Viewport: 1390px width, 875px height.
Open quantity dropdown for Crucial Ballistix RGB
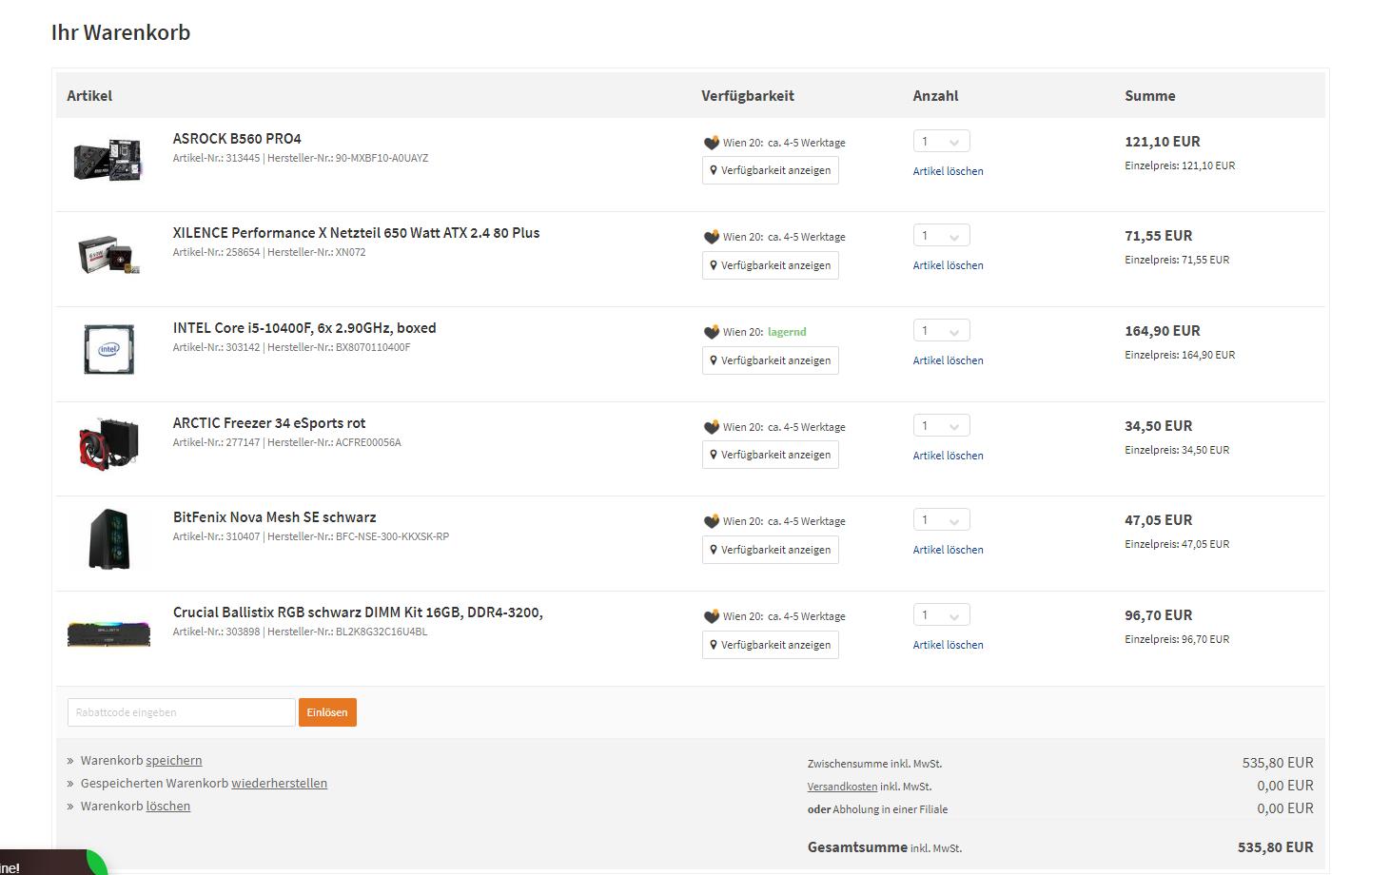click(942, 615)
